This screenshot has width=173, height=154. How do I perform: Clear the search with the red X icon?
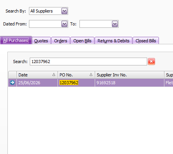pos(151,62)
